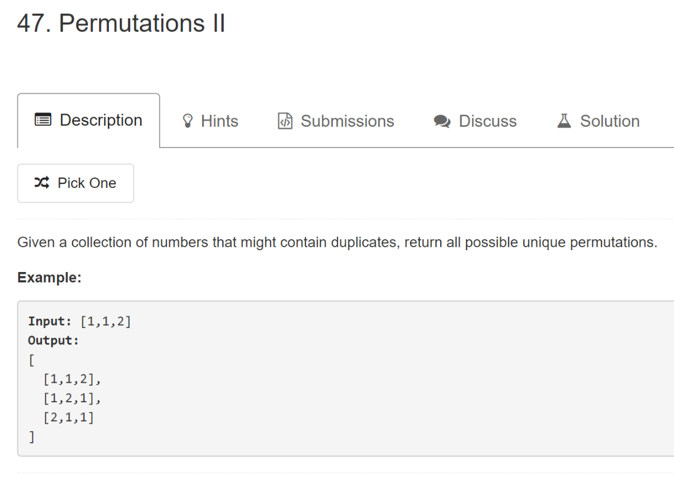This screenshot has height=479, width=674.
Task: Click the Description list icon
Action: (x=43, y=119)
